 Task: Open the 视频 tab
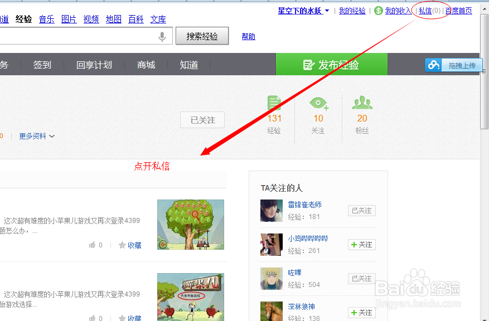91,20
